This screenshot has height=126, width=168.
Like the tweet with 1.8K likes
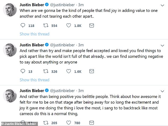pos(68,26)
